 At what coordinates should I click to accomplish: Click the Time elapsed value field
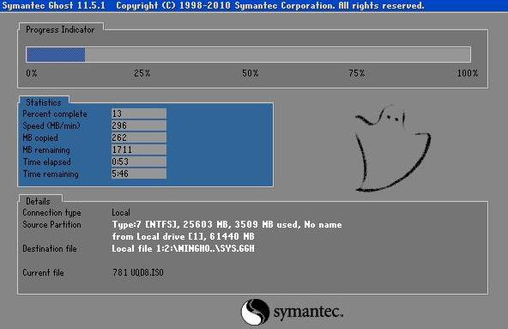139,161
